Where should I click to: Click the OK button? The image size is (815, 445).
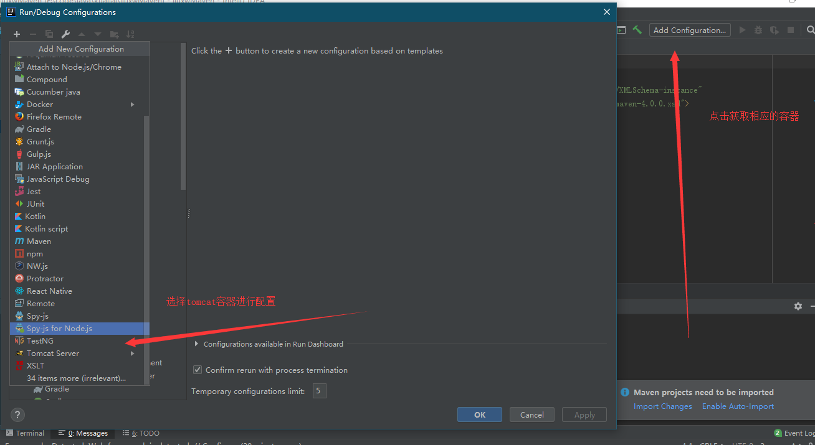[480, 415]
